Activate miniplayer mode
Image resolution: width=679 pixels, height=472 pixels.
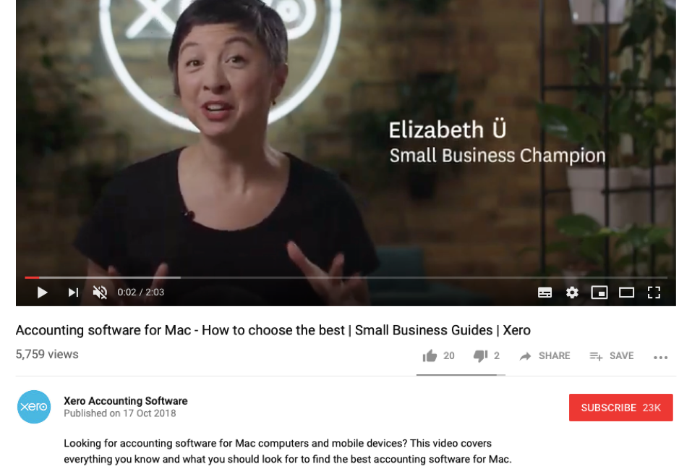coord(599,293)
